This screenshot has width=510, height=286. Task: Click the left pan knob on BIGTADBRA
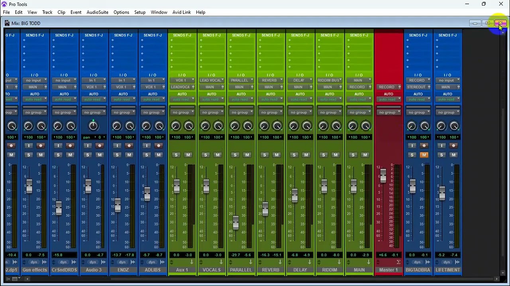pos(412,126)
